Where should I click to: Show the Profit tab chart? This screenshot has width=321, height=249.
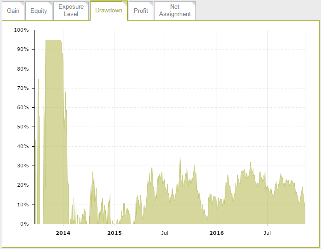pos(141,11)
